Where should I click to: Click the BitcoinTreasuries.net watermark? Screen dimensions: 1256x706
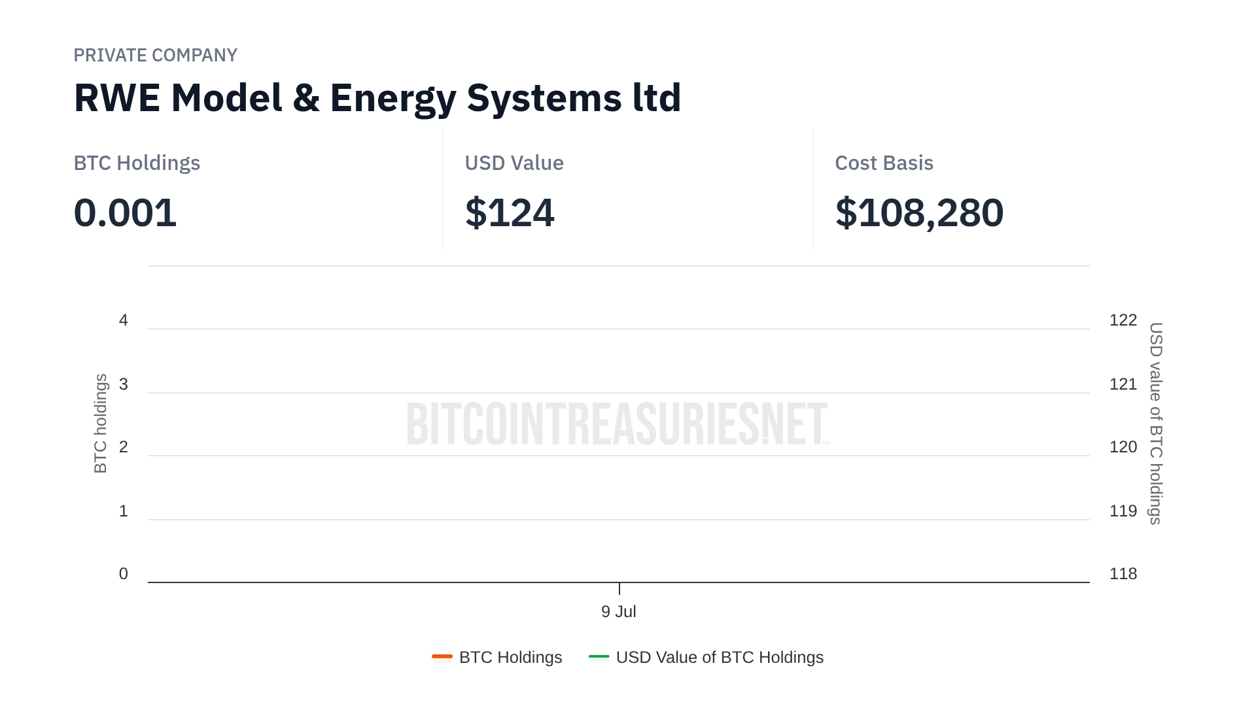coord(618,424)
